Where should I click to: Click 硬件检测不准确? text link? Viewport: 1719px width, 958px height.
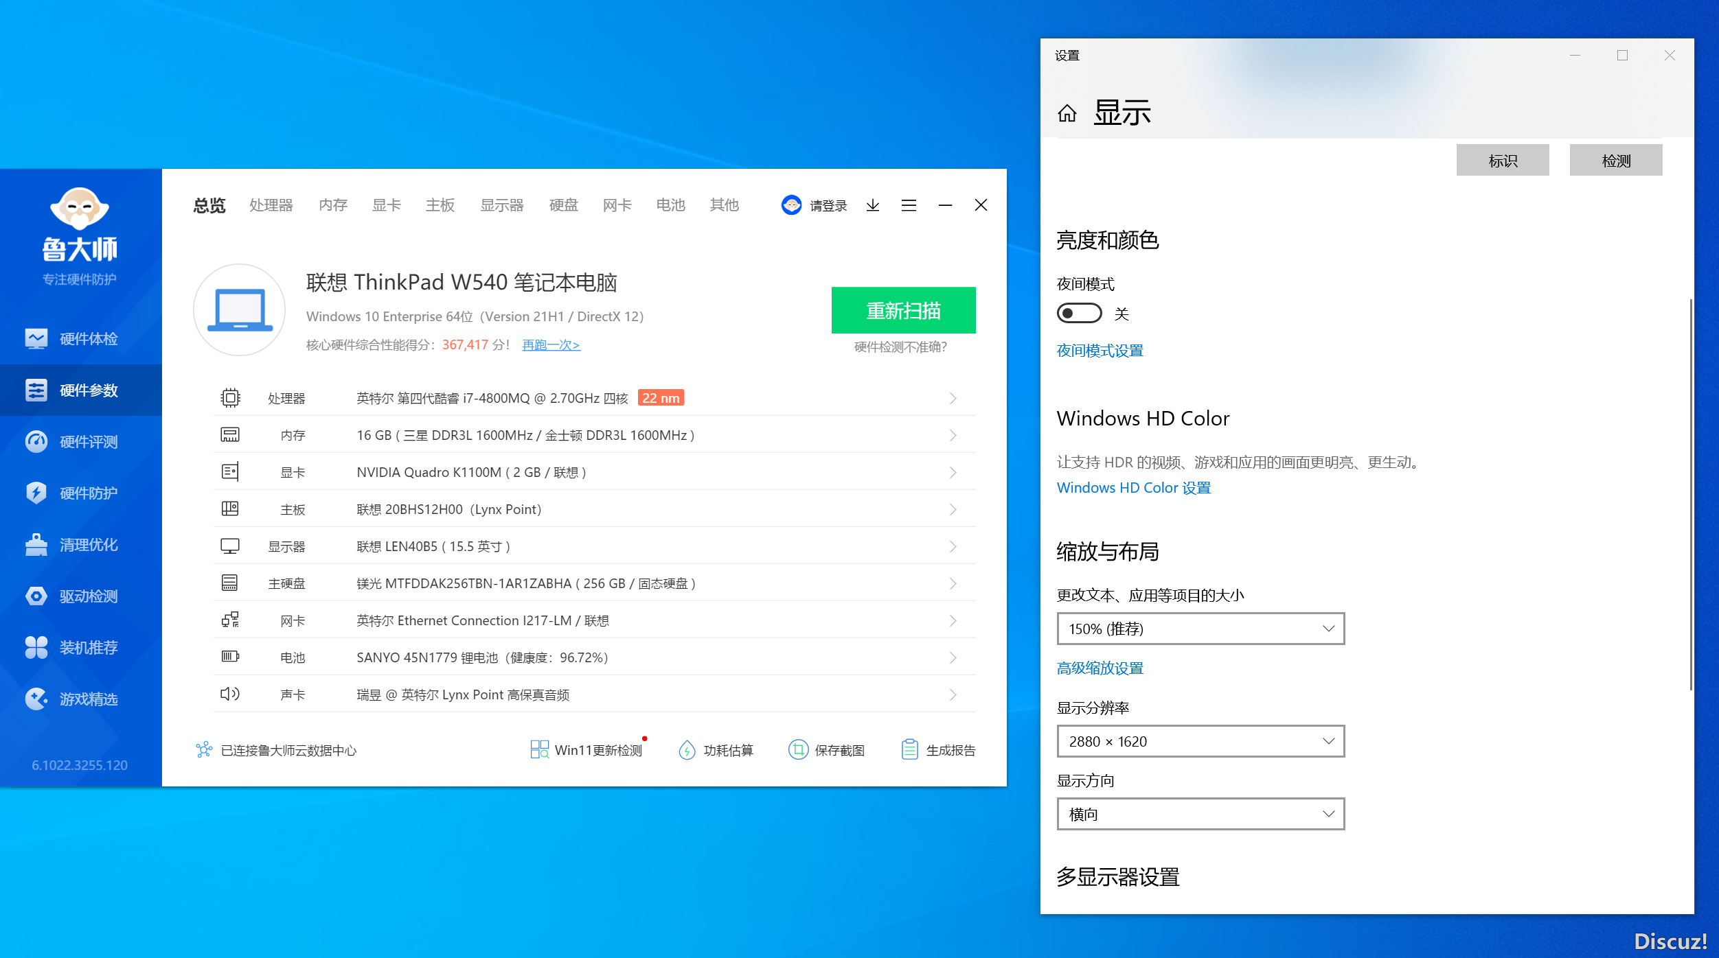tap(900, 347)
